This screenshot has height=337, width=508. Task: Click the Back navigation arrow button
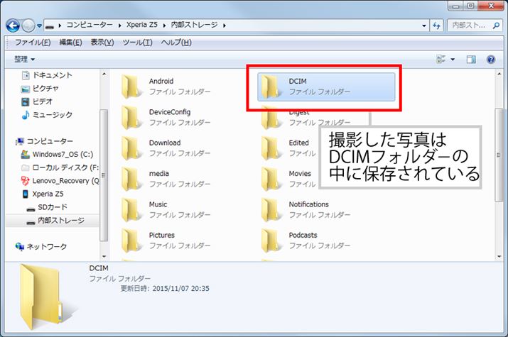pyautogui.click(x=13, y=26)
